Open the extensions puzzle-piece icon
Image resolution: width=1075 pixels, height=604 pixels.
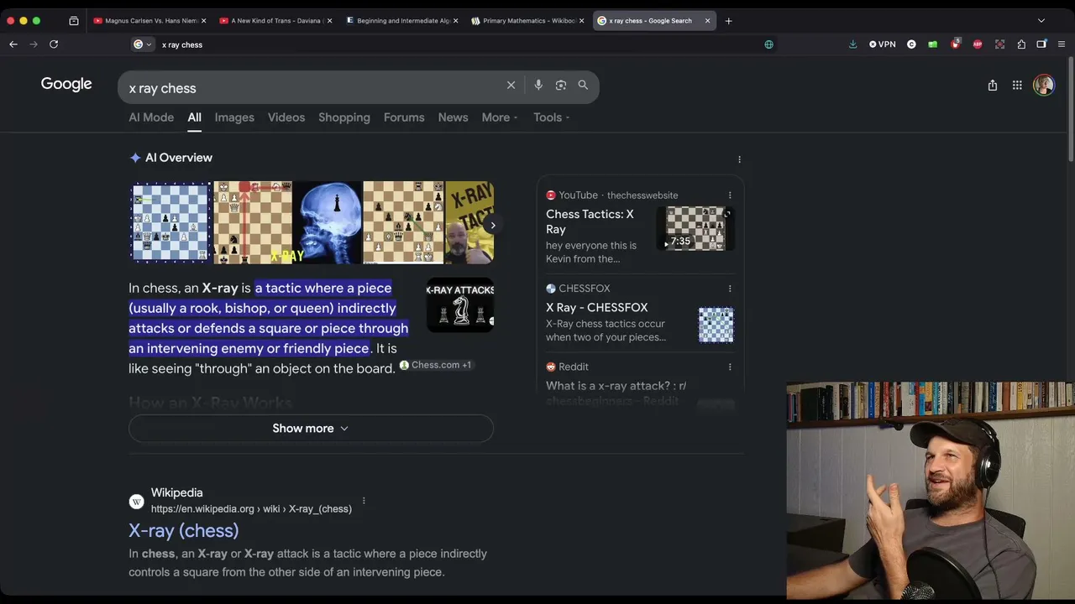pos(1021,44)
